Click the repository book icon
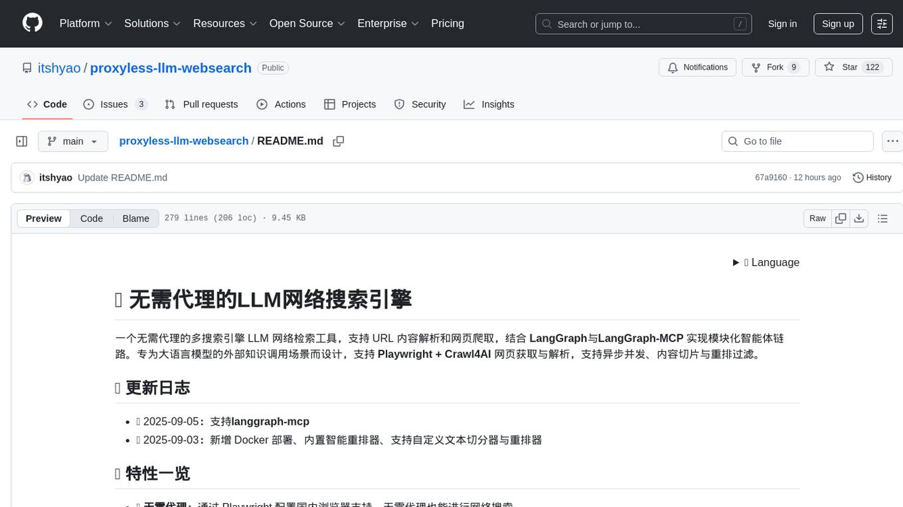Image resolution: width=903 pixels, height=507 pixels. coord(27,68)
